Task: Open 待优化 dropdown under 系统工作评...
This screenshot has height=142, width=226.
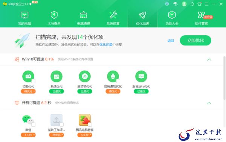Action: click(56, 135)
